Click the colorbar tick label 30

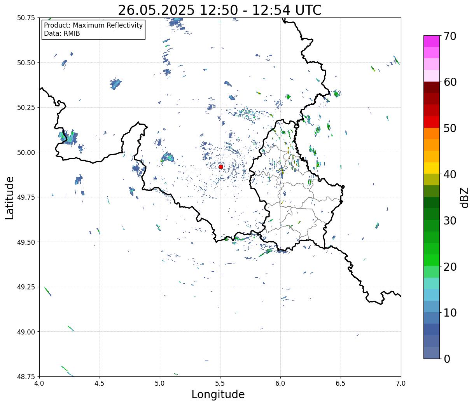click(450, 221)
